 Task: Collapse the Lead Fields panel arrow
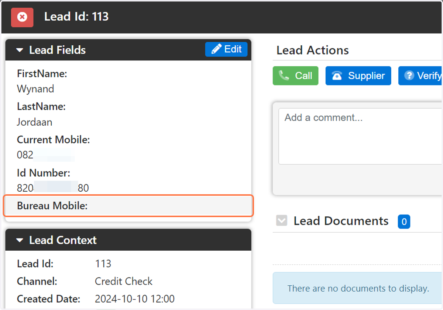[20, 50]
